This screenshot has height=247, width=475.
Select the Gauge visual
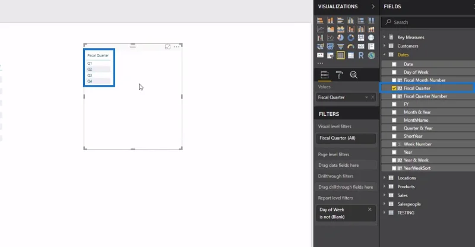pyautogui.click(x=351, y=46)
